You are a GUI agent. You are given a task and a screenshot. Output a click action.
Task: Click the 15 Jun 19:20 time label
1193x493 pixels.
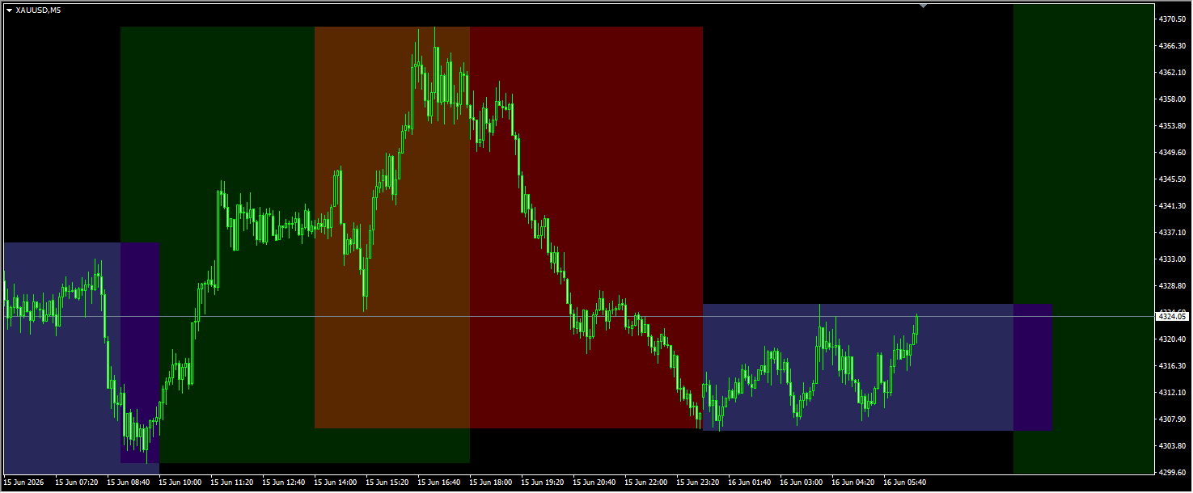click(x=542, y=482)
